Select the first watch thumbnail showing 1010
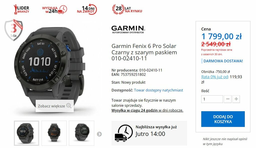The image size is (256, 148). click(x=26, y=133)
